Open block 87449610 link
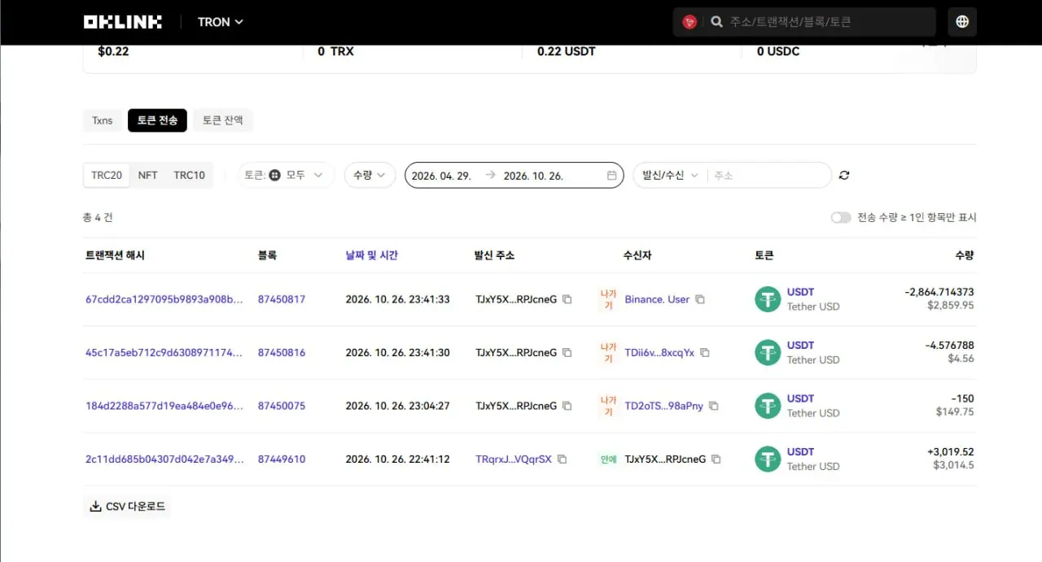 [x=282, y=459]
